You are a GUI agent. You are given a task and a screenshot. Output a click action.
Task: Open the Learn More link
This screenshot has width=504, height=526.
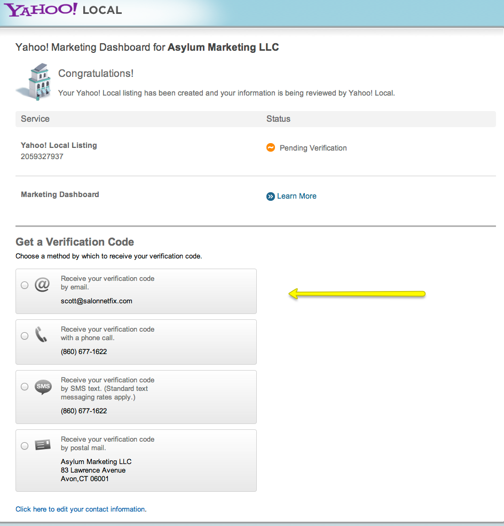tap(296, 197)
